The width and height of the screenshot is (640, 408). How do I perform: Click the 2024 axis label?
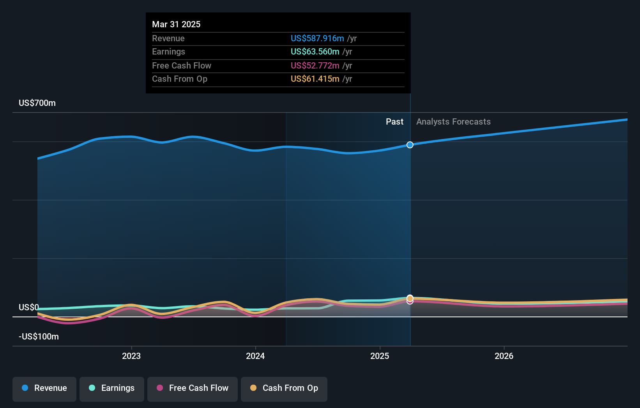pos(255,356)
